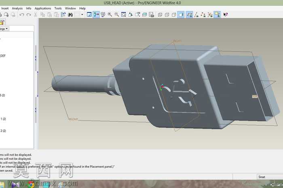Select the tree item ending in '2 (2)'

pos(3,131)
